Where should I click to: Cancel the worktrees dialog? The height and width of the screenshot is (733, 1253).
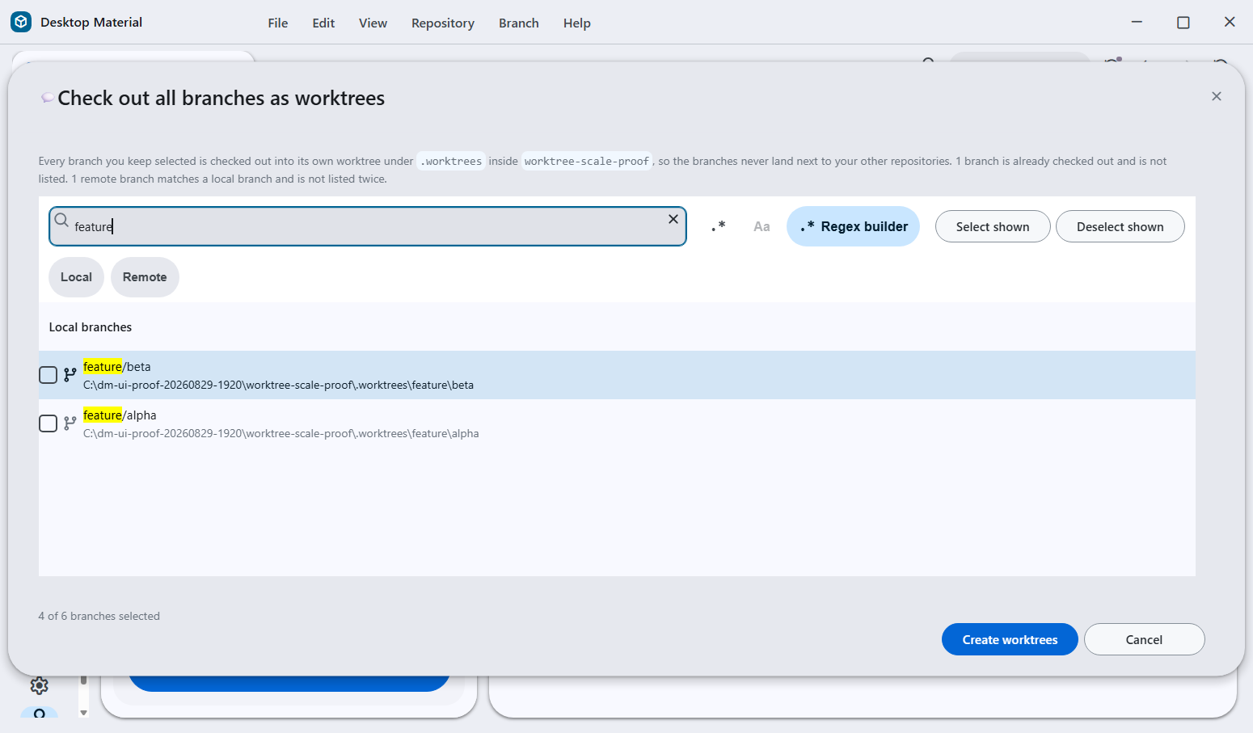1144,639
